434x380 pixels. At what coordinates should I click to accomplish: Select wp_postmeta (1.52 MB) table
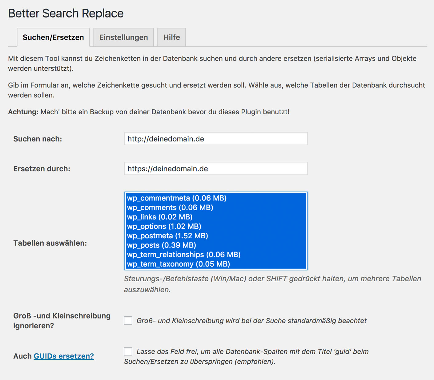pos(216,236)
